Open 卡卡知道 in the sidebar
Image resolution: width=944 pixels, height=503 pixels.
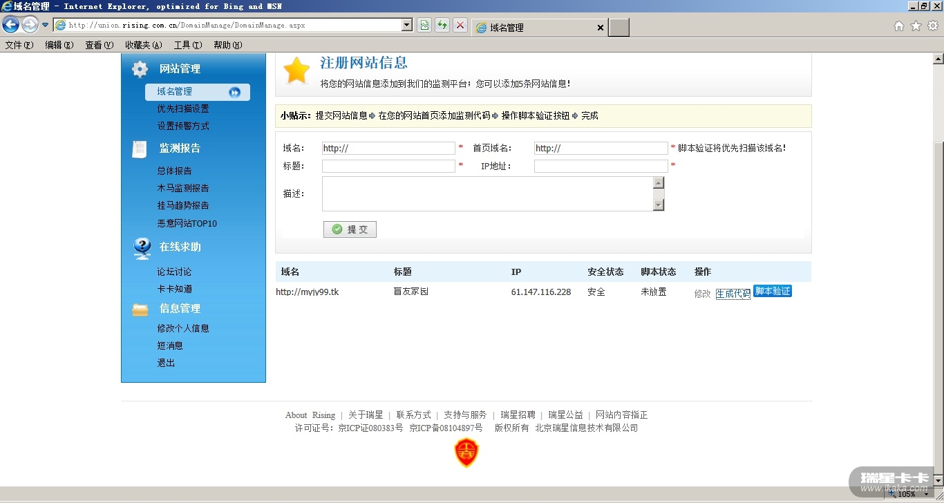point(174,289)
